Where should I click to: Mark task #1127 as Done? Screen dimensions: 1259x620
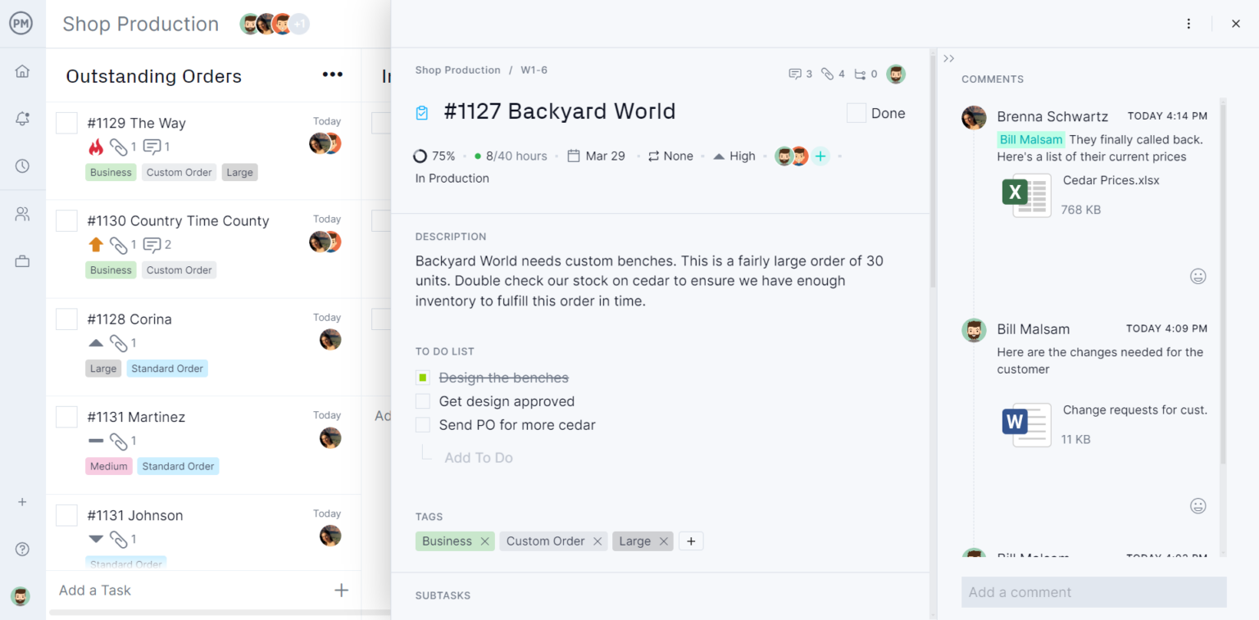pyautogui.click(x=857, y=113)
